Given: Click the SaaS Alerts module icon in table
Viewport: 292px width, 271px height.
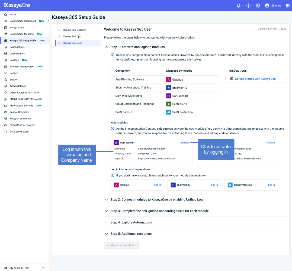Looking at the screenshot, I should pos(169,104).
